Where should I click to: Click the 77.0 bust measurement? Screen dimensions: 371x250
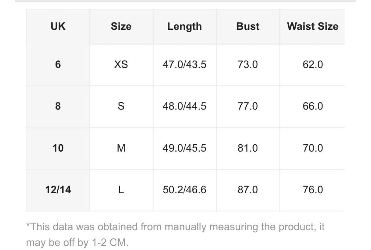point(248,106)
